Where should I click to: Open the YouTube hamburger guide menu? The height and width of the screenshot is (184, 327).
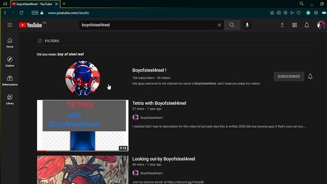[10, 25]
